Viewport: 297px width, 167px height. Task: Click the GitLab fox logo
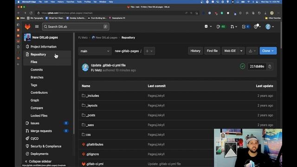[28, 27]
